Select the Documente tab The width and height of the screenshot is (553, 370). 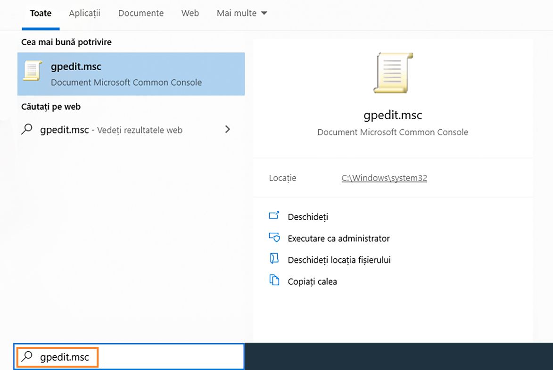coord(140,13)
